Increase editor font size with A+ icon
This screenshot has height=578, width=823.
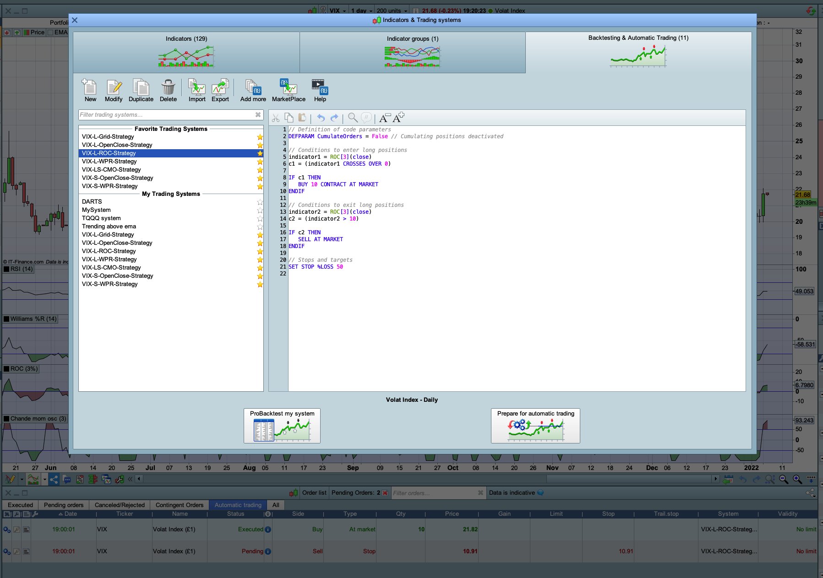398,118
